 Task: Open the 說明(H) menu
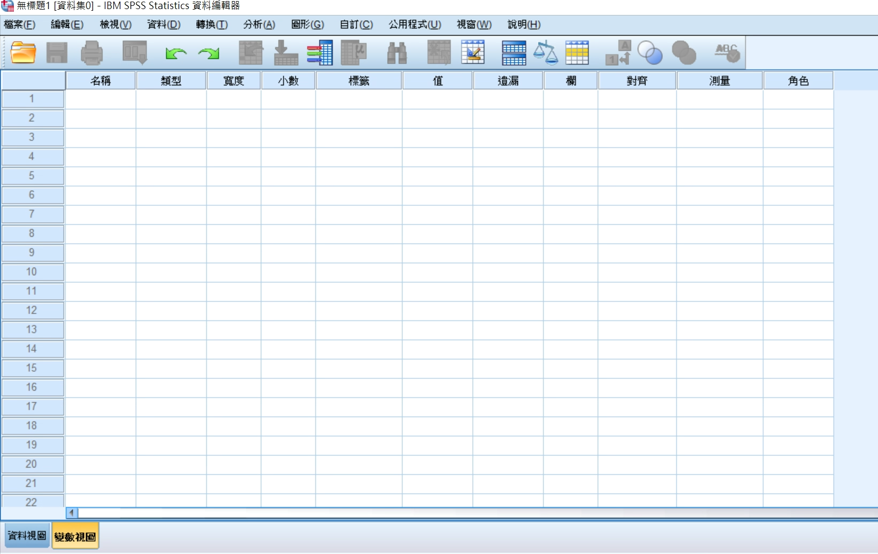pos(524,25)
